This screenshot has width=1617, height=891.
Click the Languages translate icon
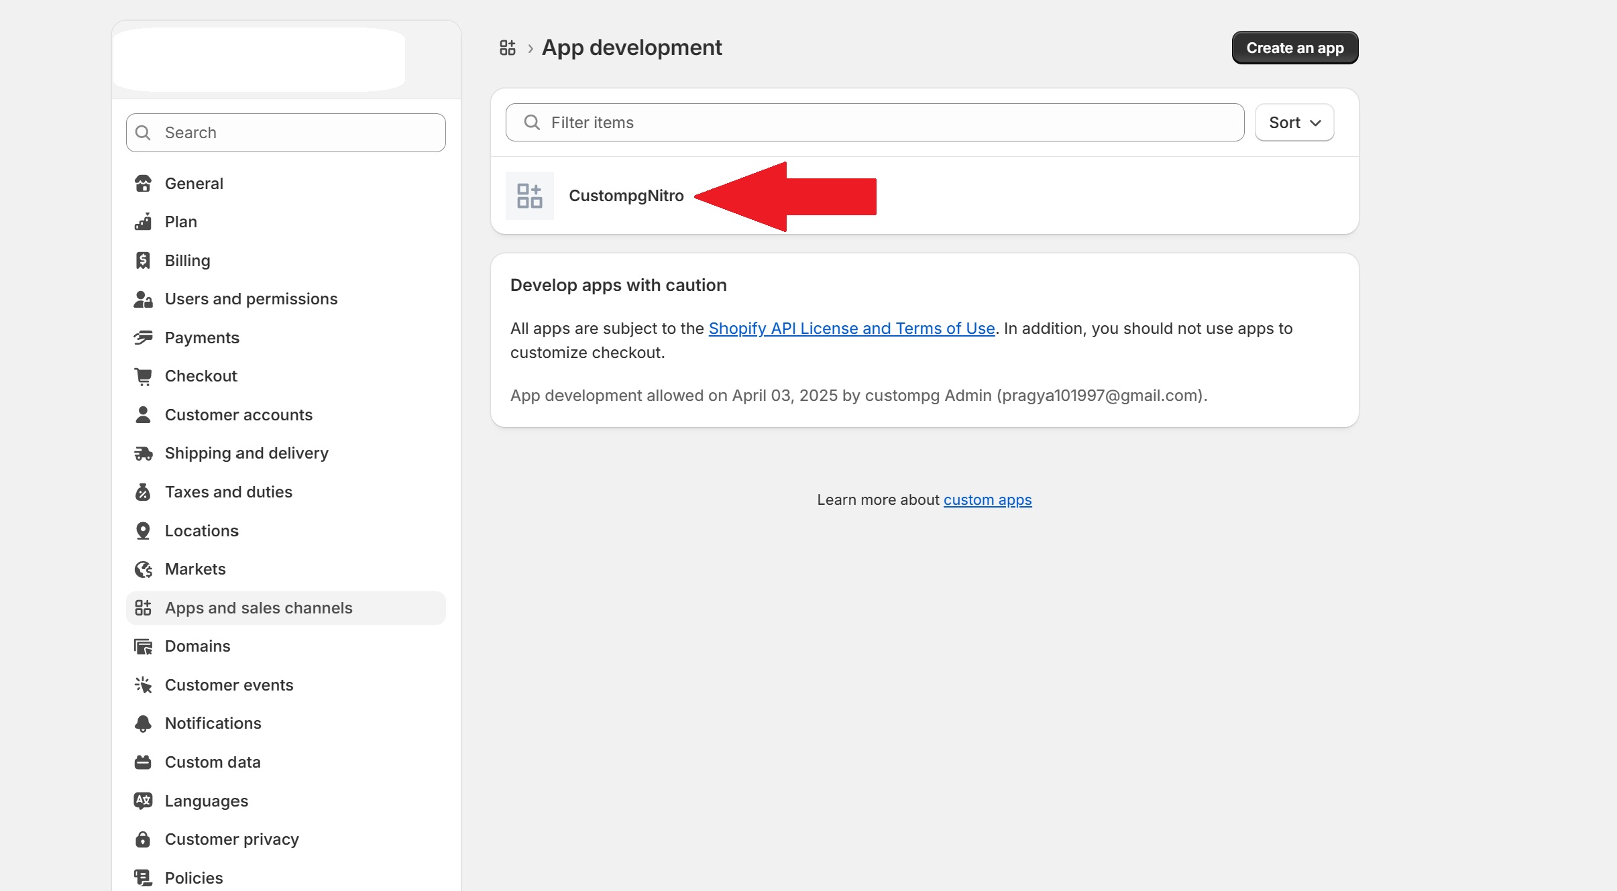pos(143,801)
